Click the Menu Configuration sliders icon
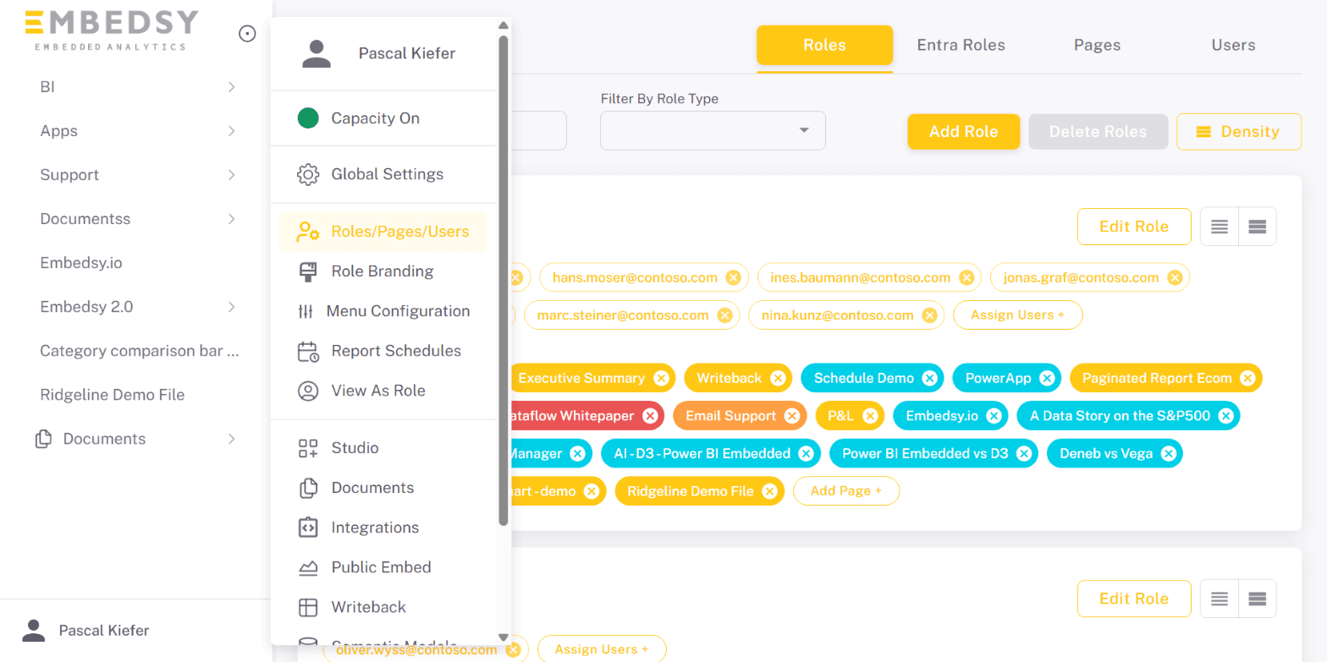This screenshot has width=1327, height=662. (x=306, y=311)
